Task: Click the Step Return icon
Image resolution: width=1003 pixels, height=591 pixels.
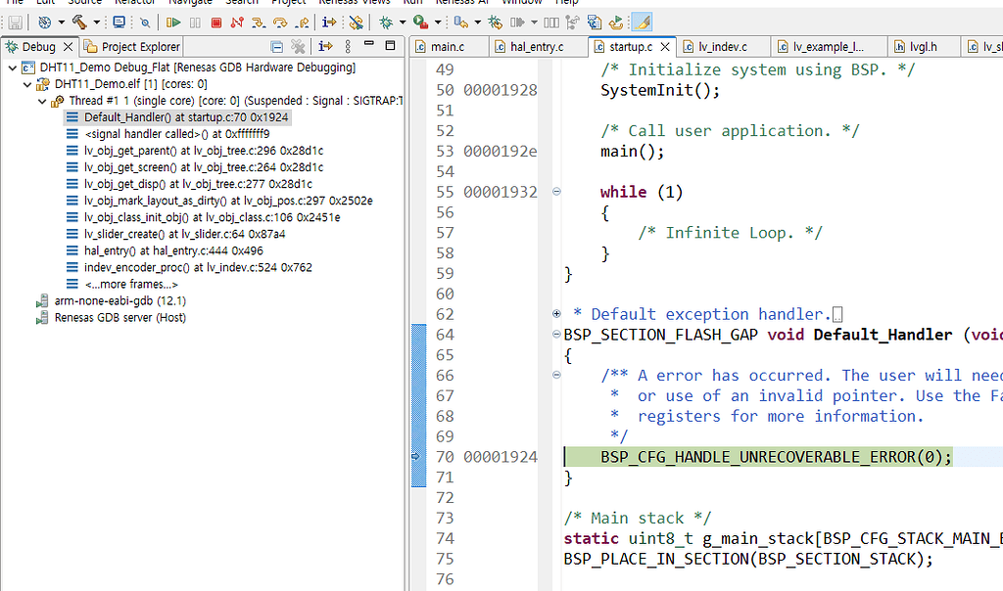Action: pyautogui.click(x=302, y=23)
